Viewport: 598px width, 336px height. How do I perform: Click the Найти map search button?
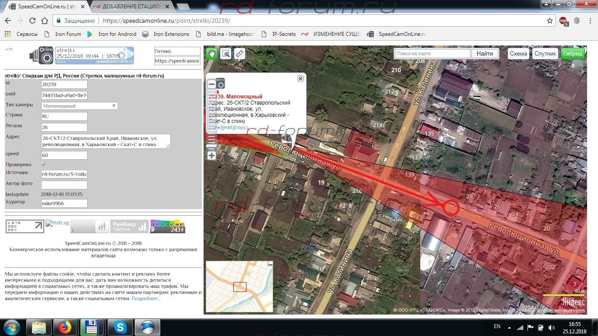click(485, 53)
